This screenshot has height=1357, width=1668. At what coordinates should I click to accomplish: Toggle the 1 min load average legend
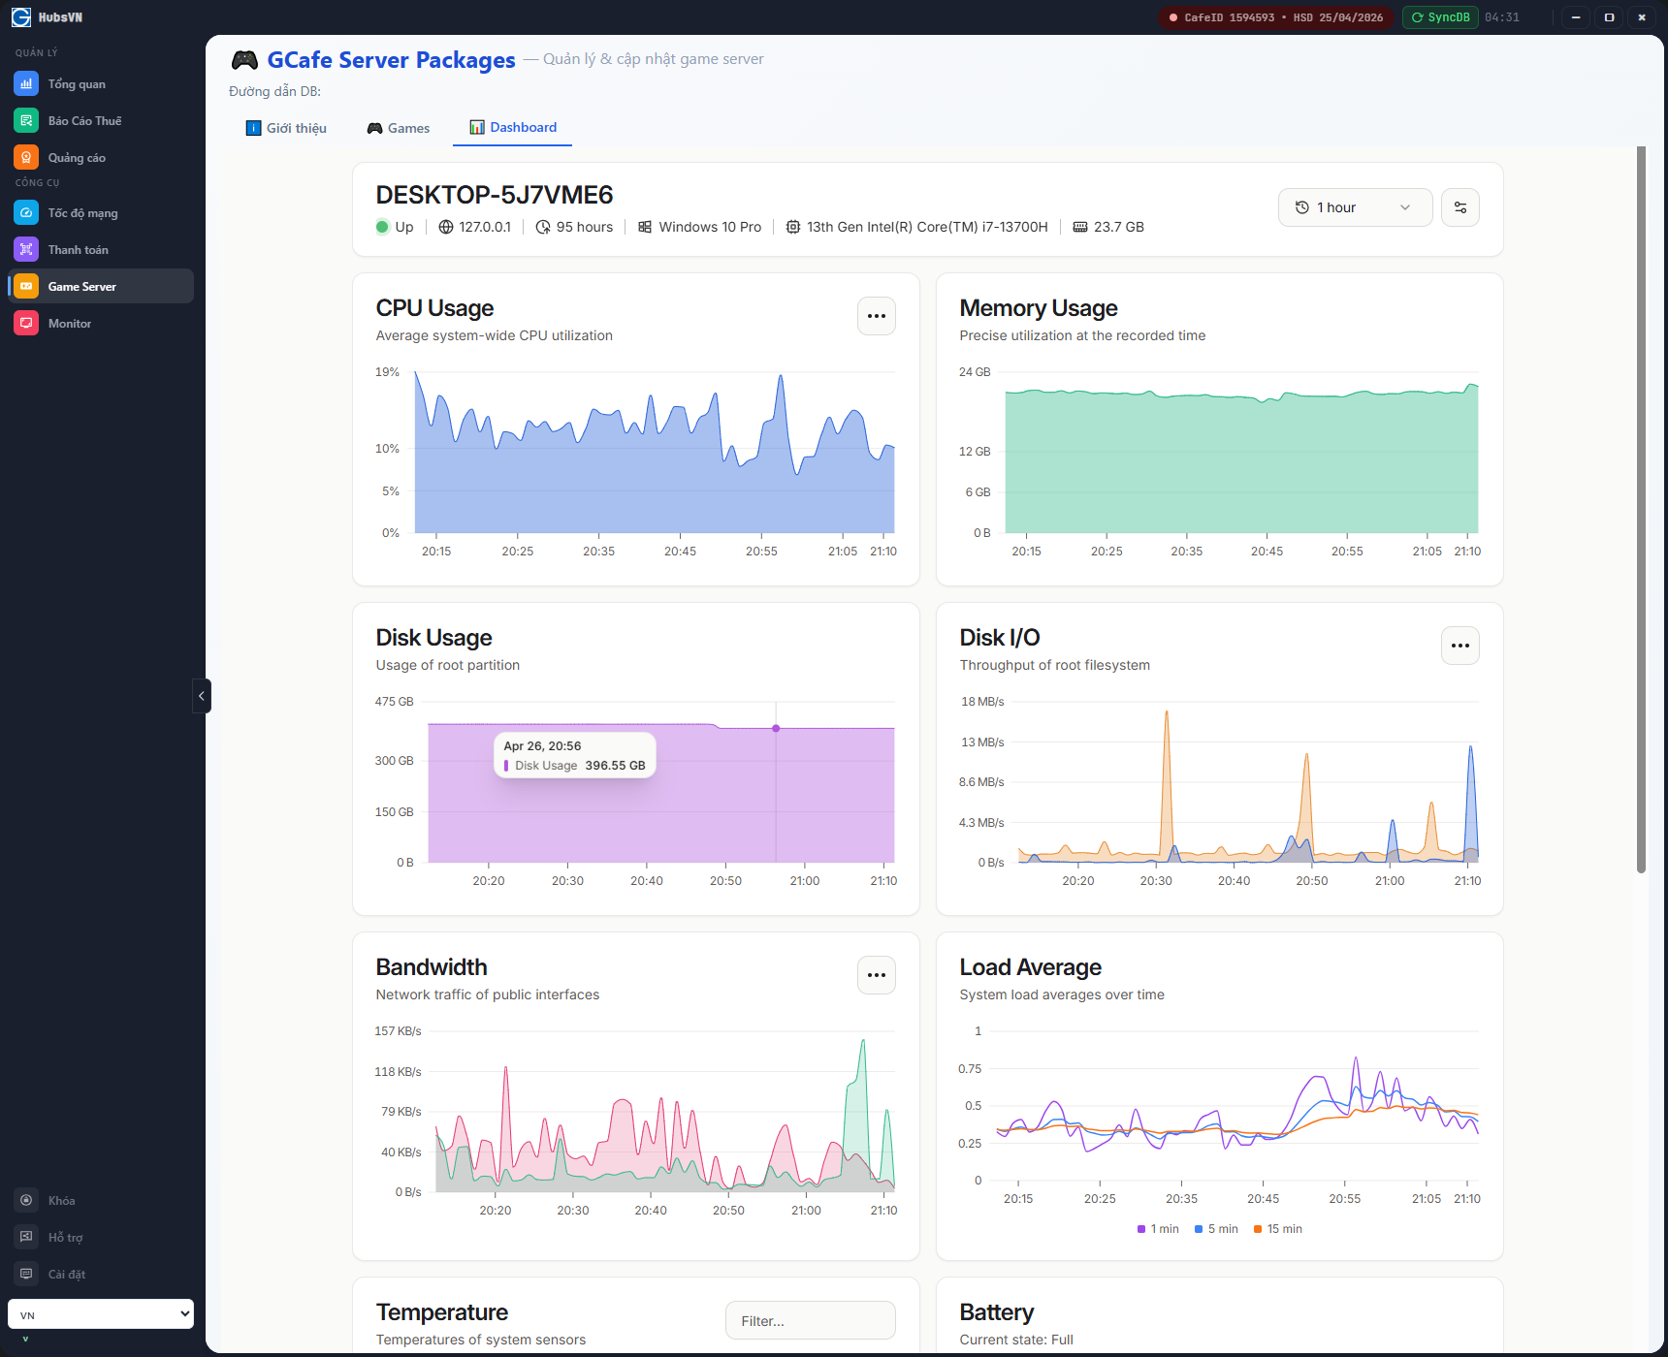coord(1158,1229)
